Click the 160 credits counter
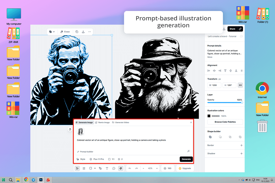 [168, 168]
